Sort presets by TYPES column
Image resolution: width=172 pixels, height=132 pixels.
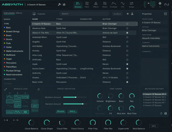(59, 19)
